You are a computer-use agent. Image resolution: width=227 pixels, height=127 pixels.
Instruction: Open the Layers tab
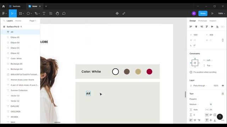coord(10,21)
